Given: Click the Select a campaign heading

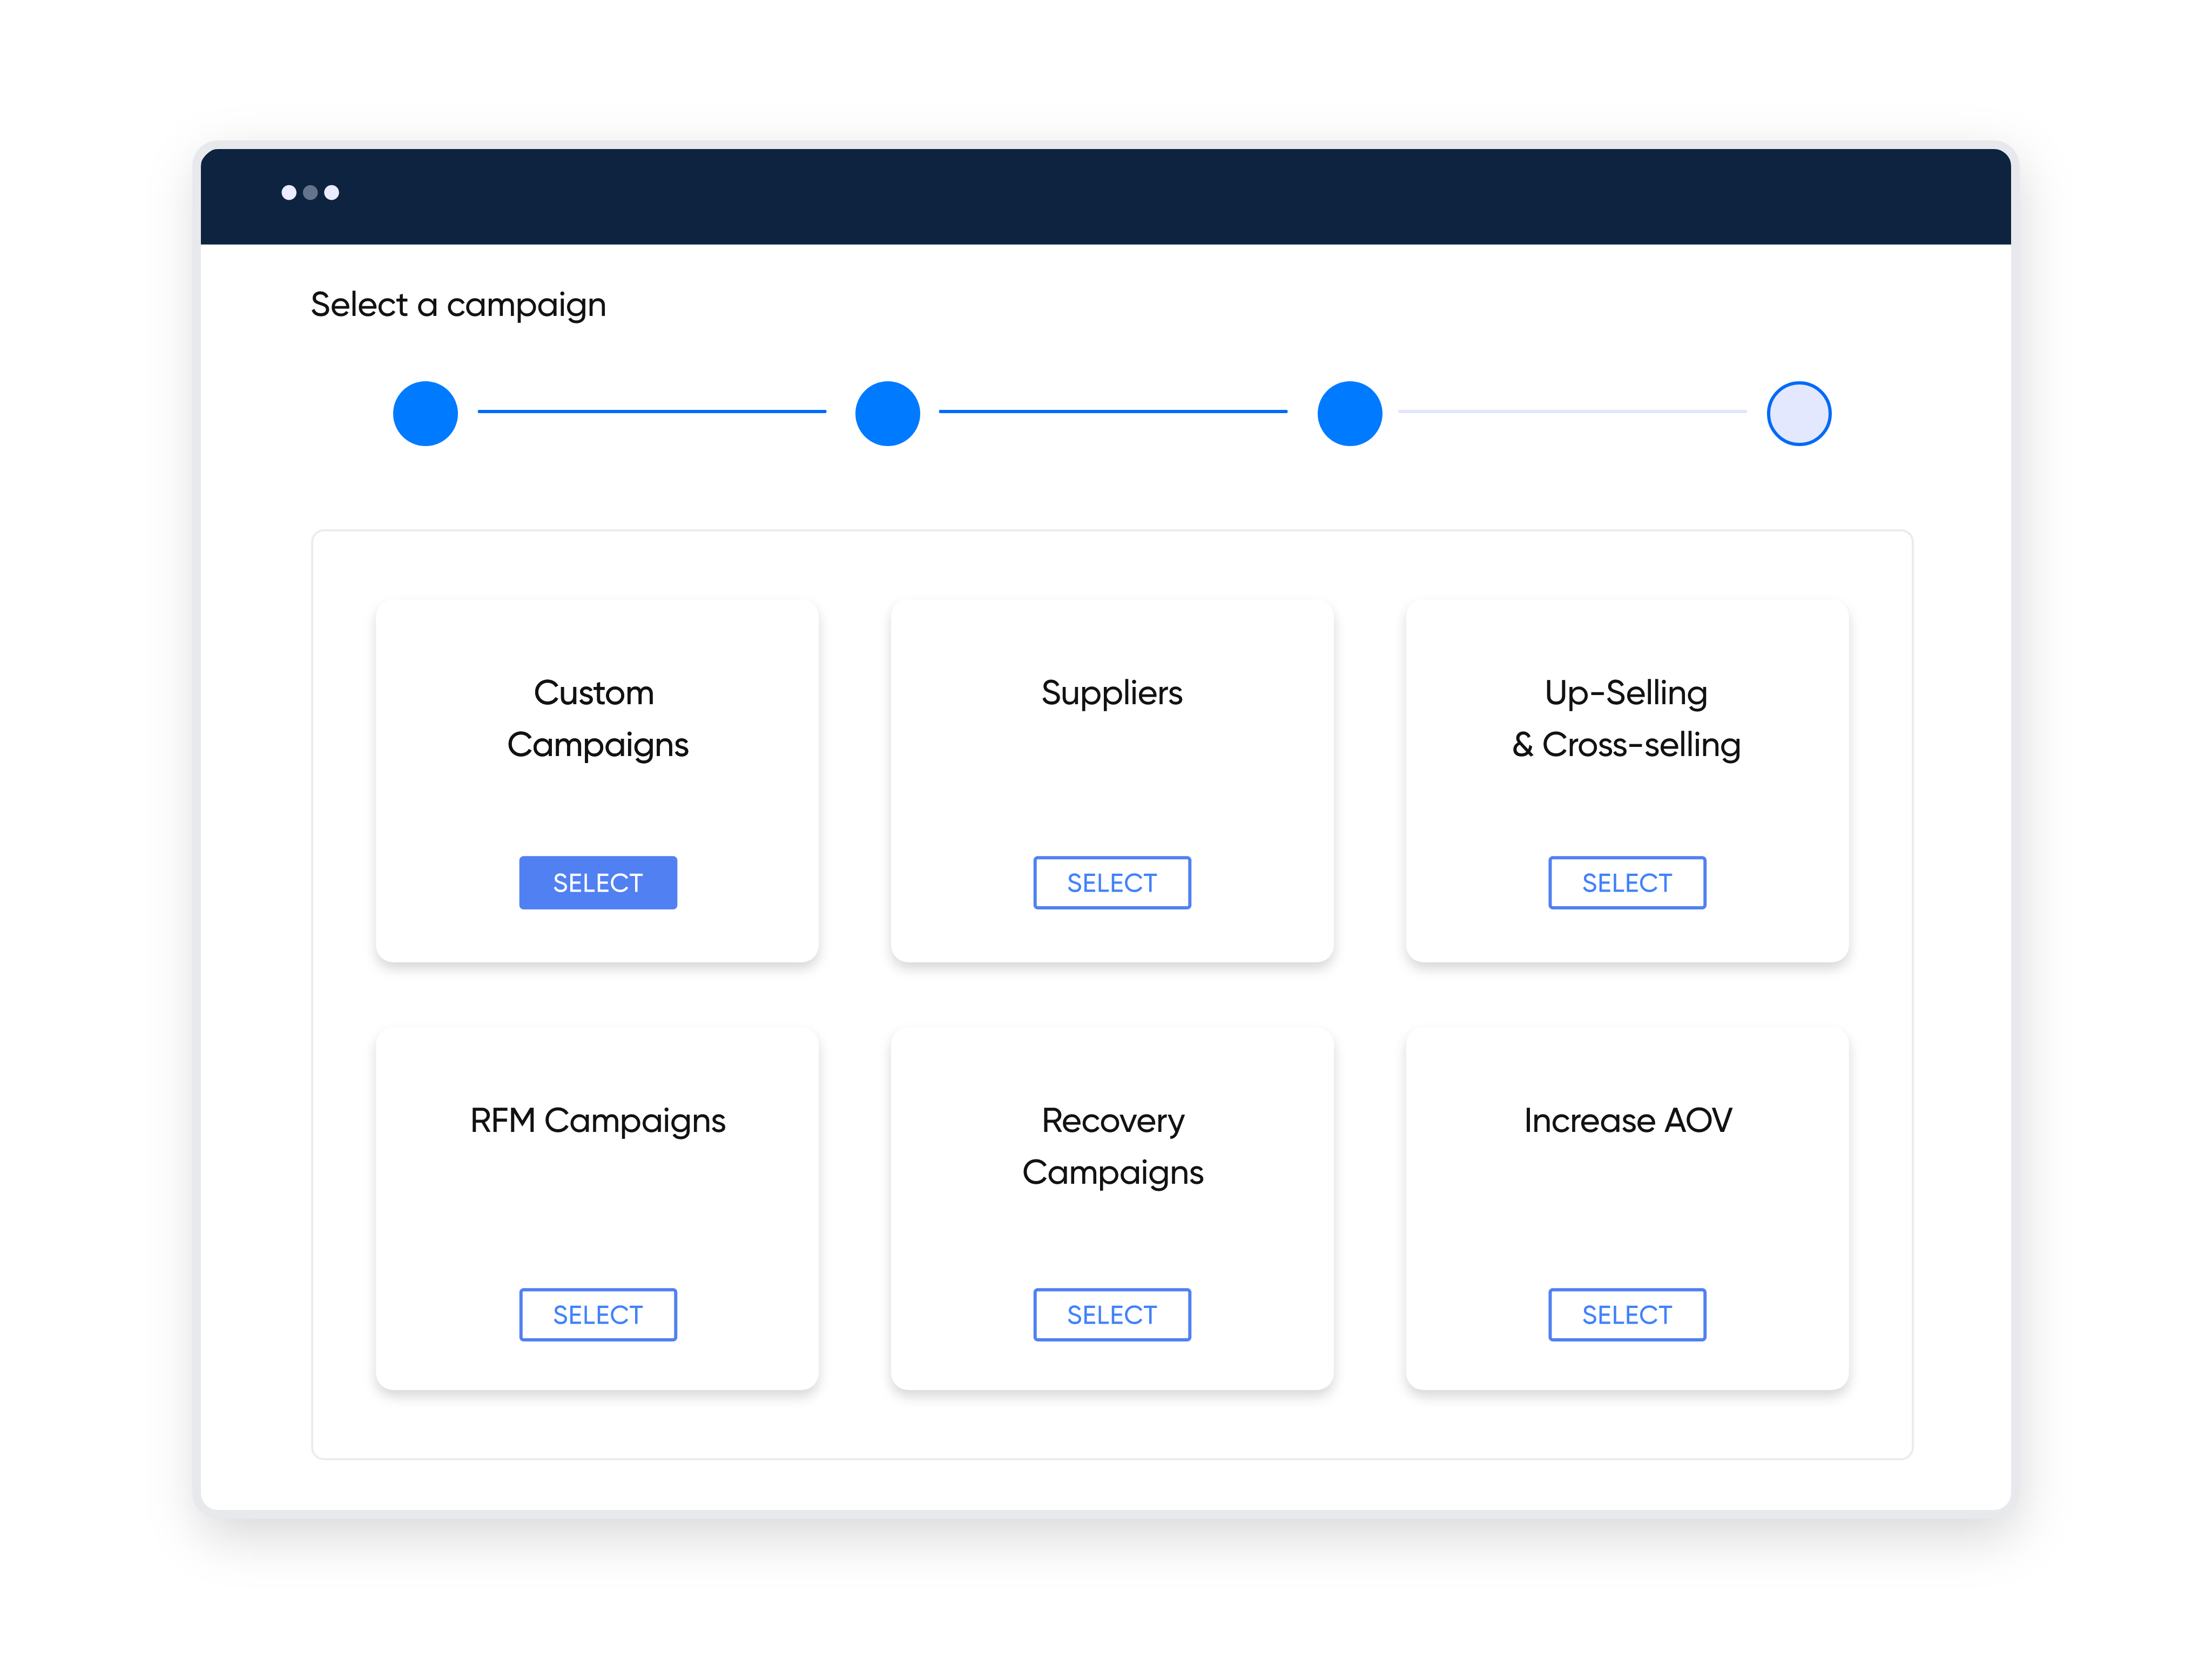Looking at the screenshot, I should [458, 304].
